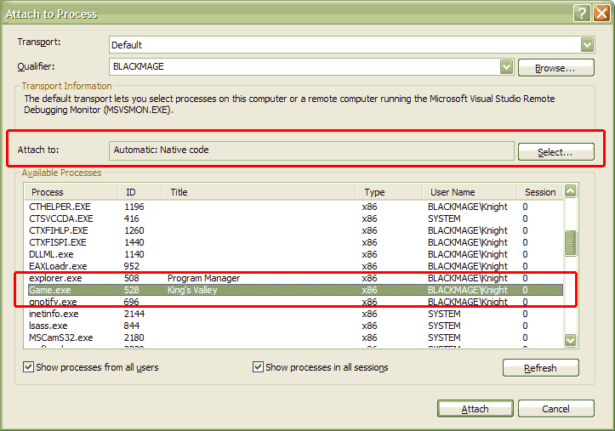Click the Browse button
This screenshot has height=431, width=615.
[555, 67]
